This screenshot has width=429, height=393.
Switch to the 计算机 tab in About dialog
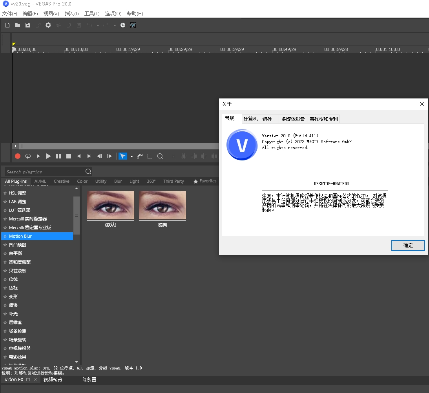[x=251, y=119]
